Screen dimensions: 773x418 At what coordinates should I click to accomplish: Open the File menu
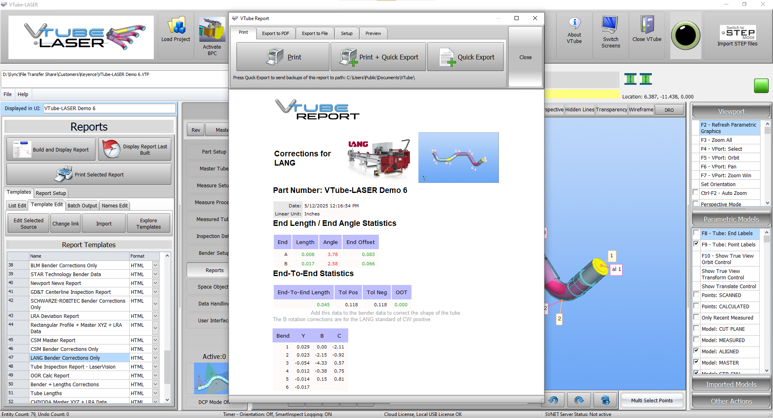(x=8, y=94)
